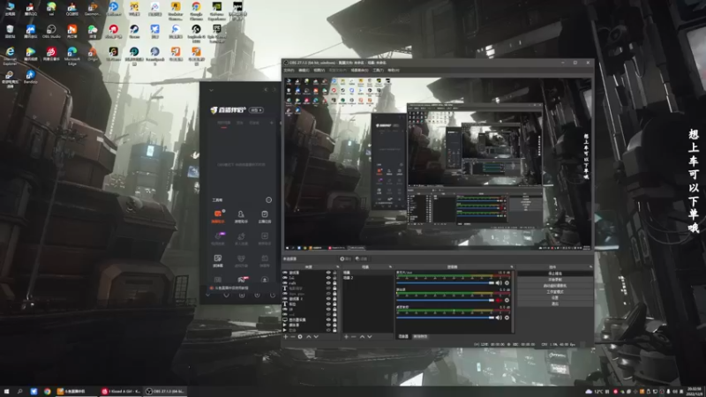Toggle lock on topmost source row
This screenshot has width=706, height=397.
pyautogui.click(x=334, y=273)
